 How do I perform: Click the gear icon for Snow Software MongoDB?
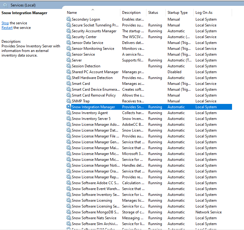tap(69, 212)
